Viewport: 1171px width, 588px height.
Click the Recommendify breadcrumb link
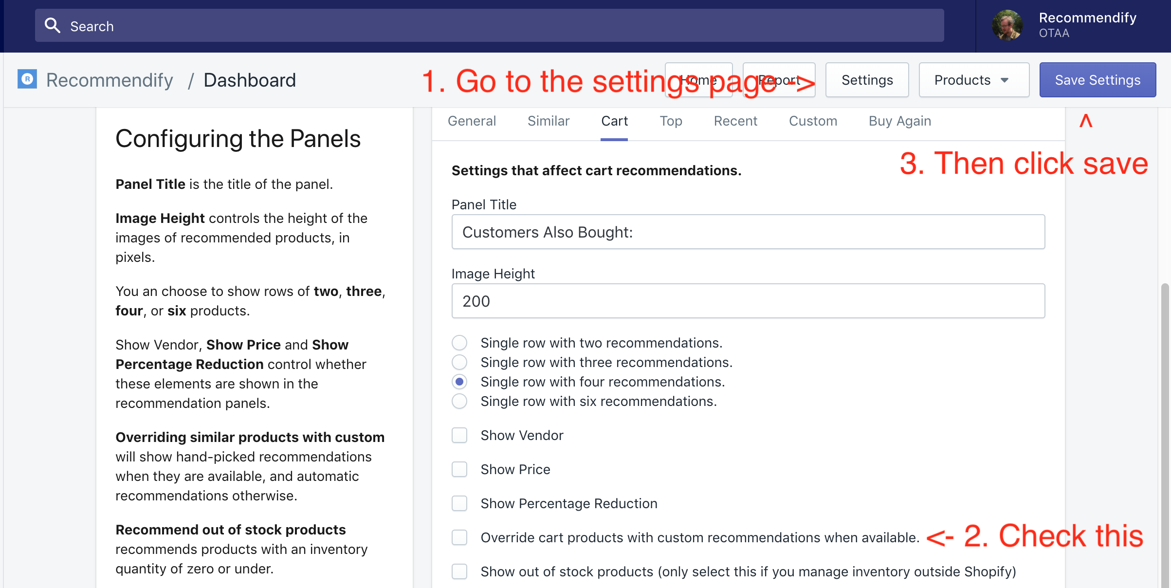(x=110, y=80)
